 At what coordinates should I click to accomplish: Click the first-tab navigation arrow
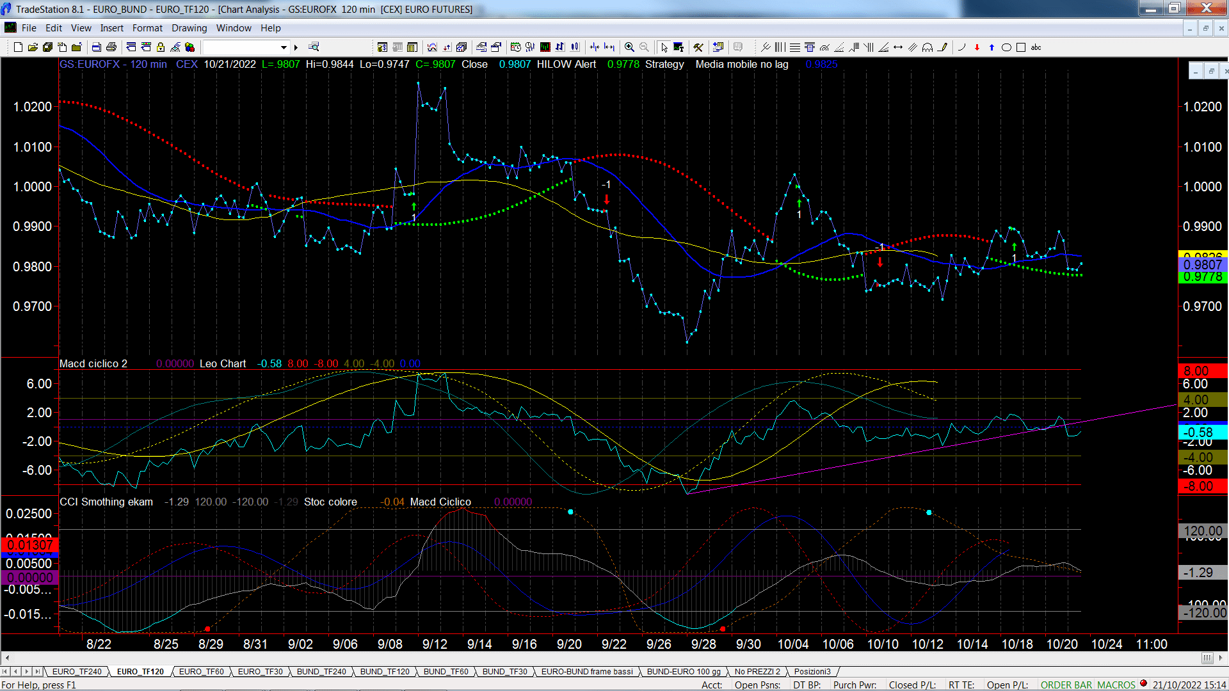click(6, 671)
